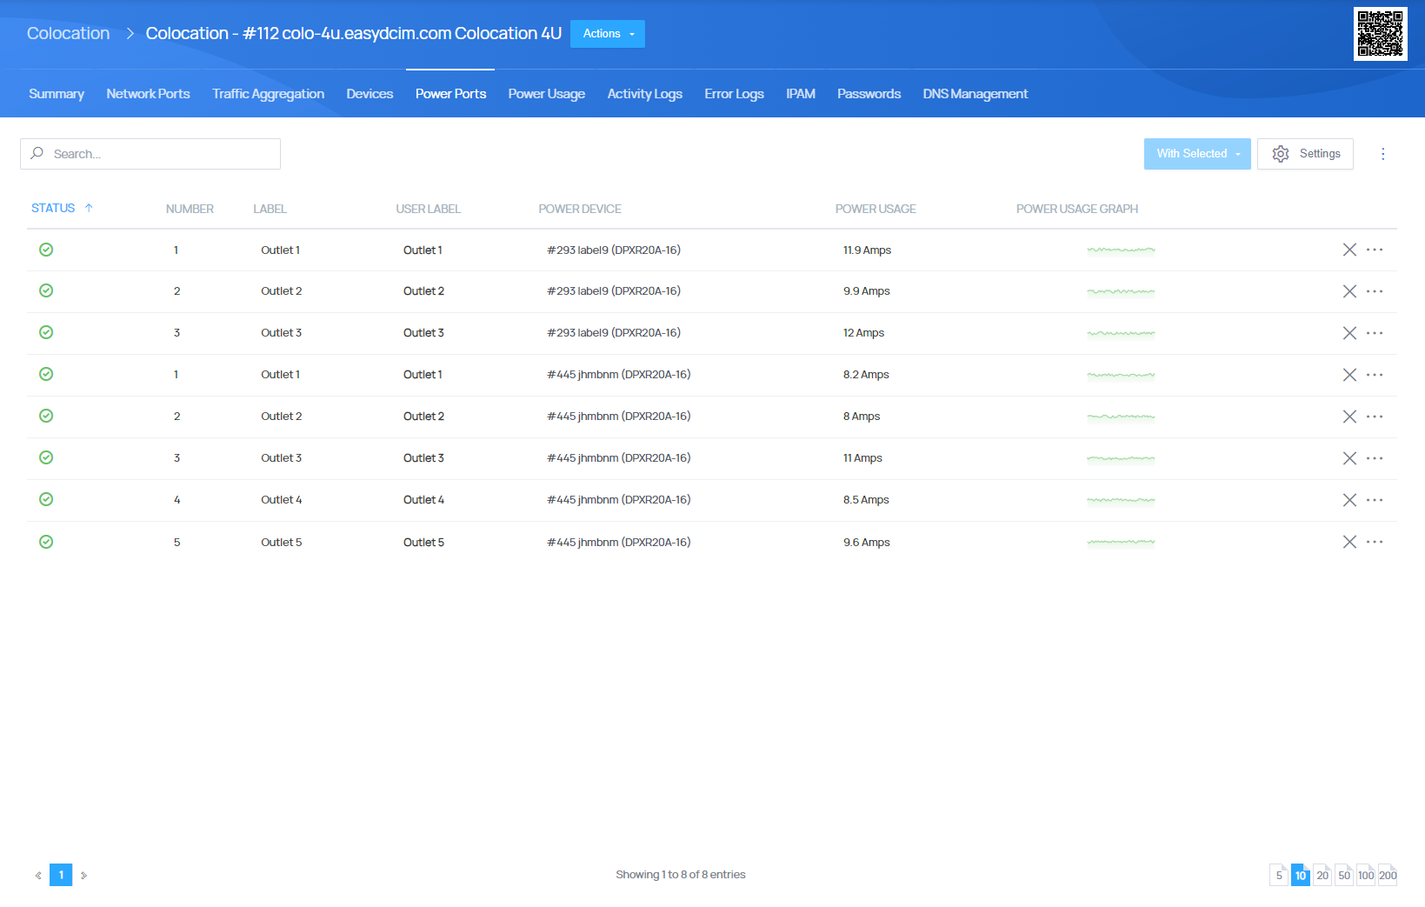Expand the With Selected dropdown
The image size is (1425, 907).
coord(1197,154)
